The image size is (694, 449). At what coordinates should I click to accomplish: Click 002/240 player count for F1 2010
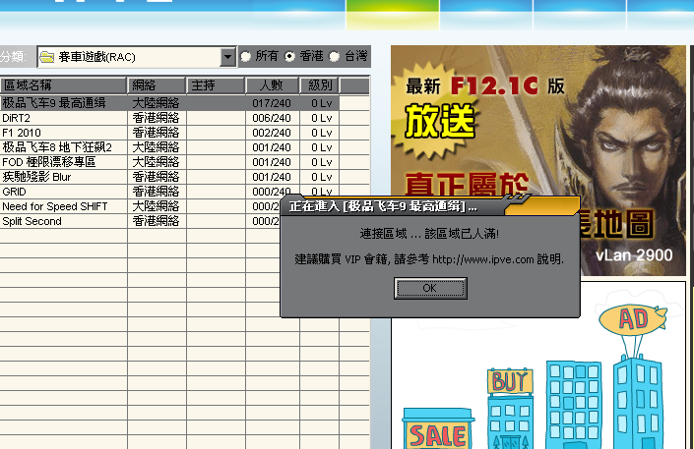[272, 133]
